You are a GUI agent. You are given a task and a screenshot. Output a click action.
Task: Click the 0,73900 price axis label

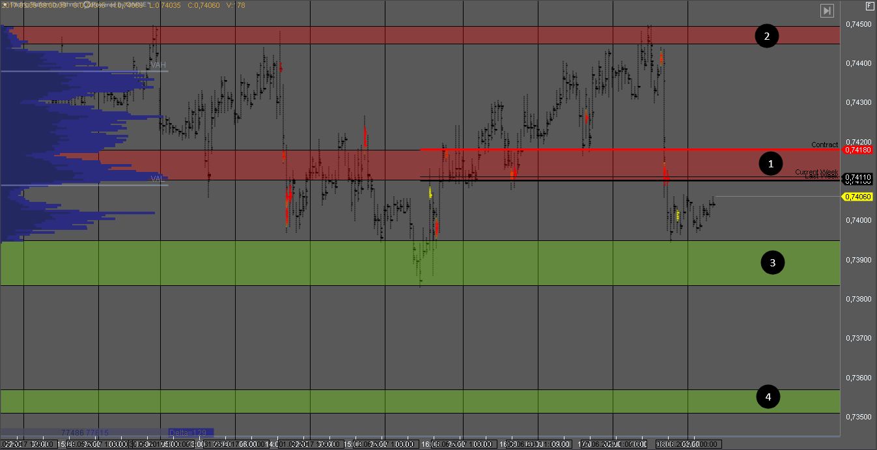858,260
